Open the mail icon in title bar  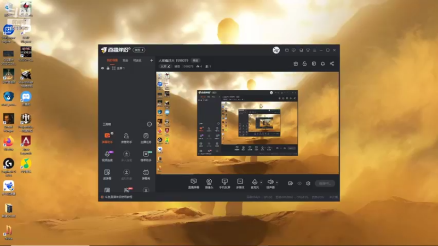pyautogui.click(x=287, y=50)
